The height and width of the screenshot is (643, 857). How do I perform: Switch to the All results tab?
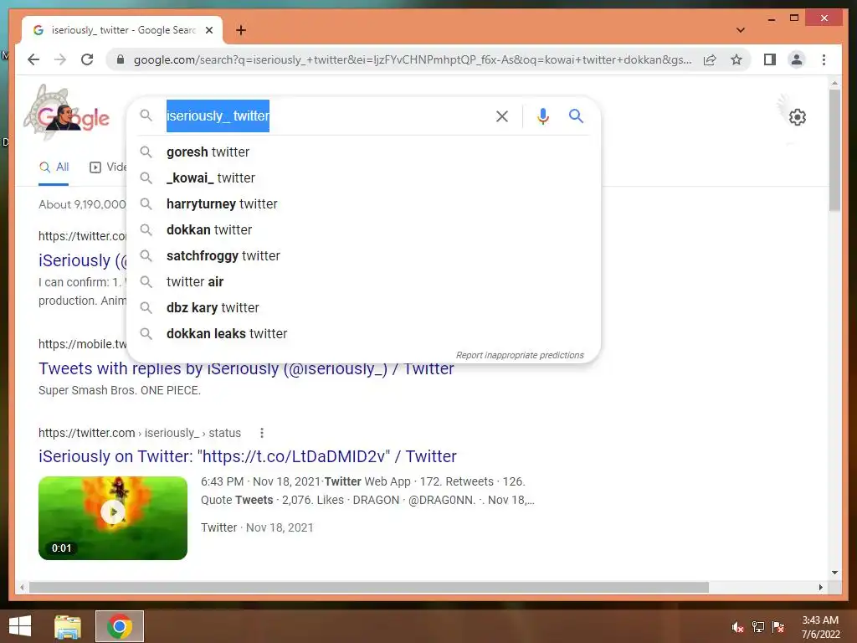[54, 167]
